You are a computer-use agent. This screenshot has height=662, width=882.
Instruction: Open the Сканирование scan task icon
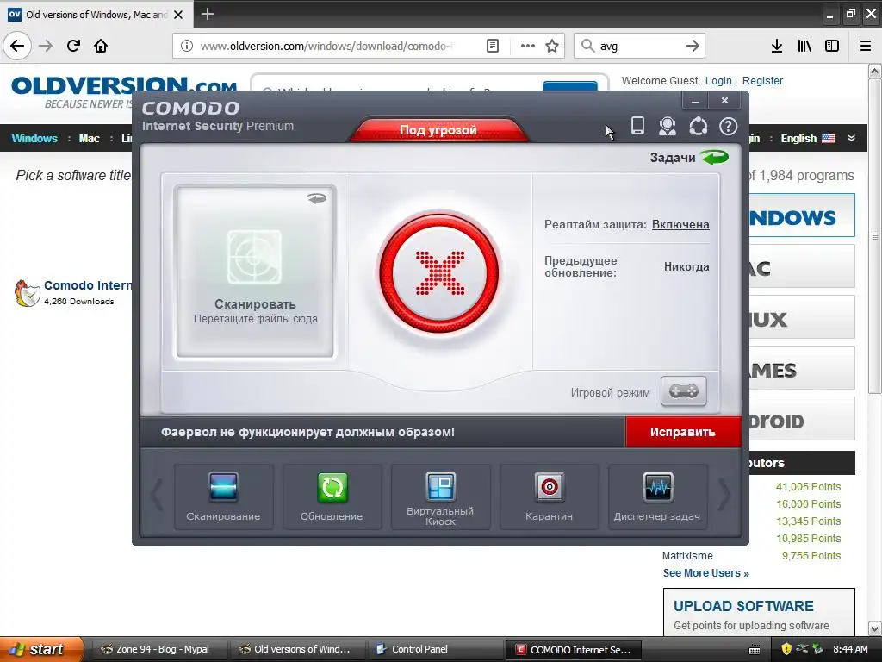click(223, 496)
